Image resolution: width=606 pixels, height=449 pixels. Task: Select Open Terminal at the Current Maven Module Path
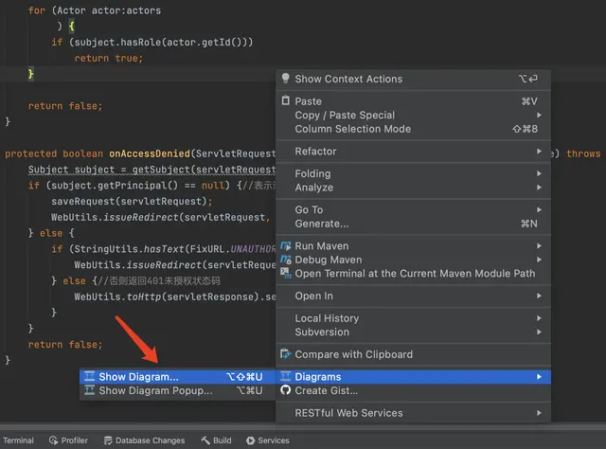pos(413,274)
